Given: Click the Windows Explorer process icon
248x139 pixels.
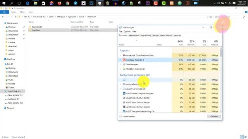Looking at the screenshot, I should (x=124, y=69).
